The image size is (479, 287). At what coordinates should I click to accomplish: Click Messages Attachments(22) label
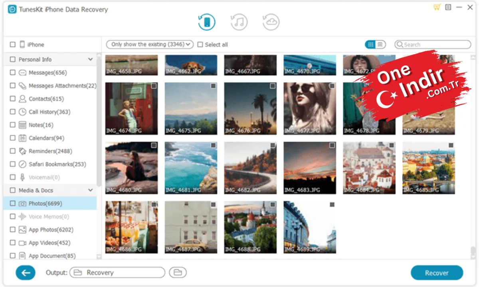pyautogui.click(x=63, y=86)
